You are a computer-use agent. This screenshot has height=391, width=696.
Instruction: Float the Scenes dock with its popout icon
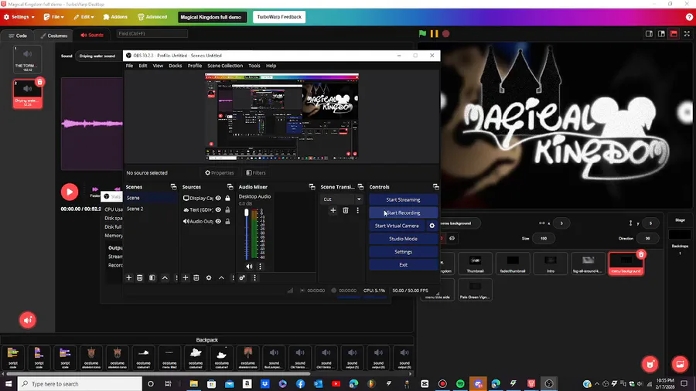173,187
